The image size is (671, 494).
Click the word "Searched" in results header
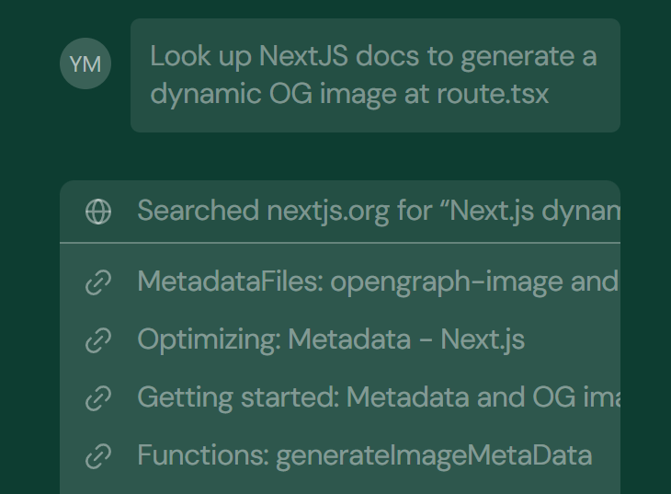pos(198,212)
